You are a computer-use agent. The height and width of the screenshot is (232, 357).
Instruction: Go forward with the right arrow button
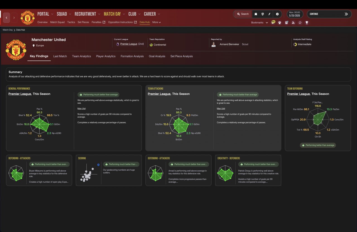coord(14,18)
